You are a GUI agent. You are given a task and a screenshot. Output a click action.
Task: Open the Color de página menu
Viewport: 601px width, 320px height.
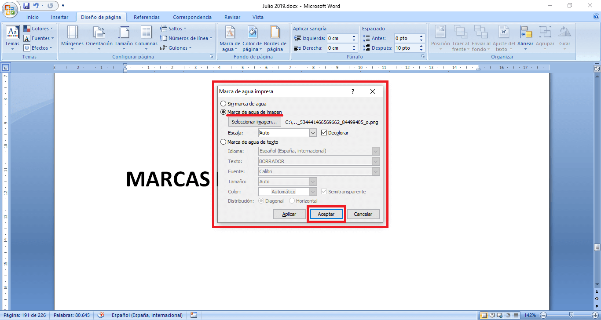pyautogui.click(x=252, y=38)
